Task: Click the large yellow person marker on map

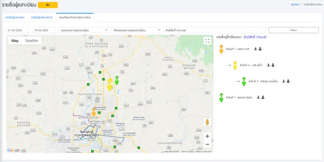Action: pos(110,85)
